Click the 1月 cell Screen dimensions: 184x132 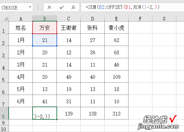(x=21, y=40)
